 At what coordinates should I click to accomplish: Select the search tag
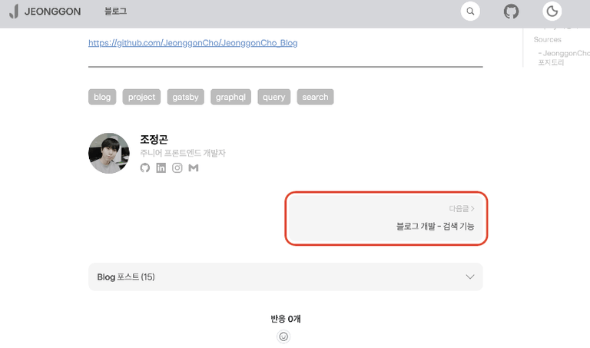click(315, 97)
